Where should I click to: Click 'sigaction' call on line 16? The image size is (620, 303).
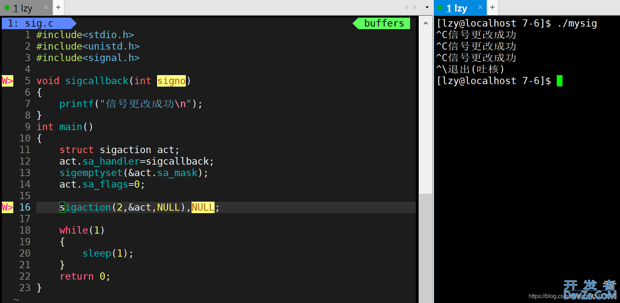point(85,207)
